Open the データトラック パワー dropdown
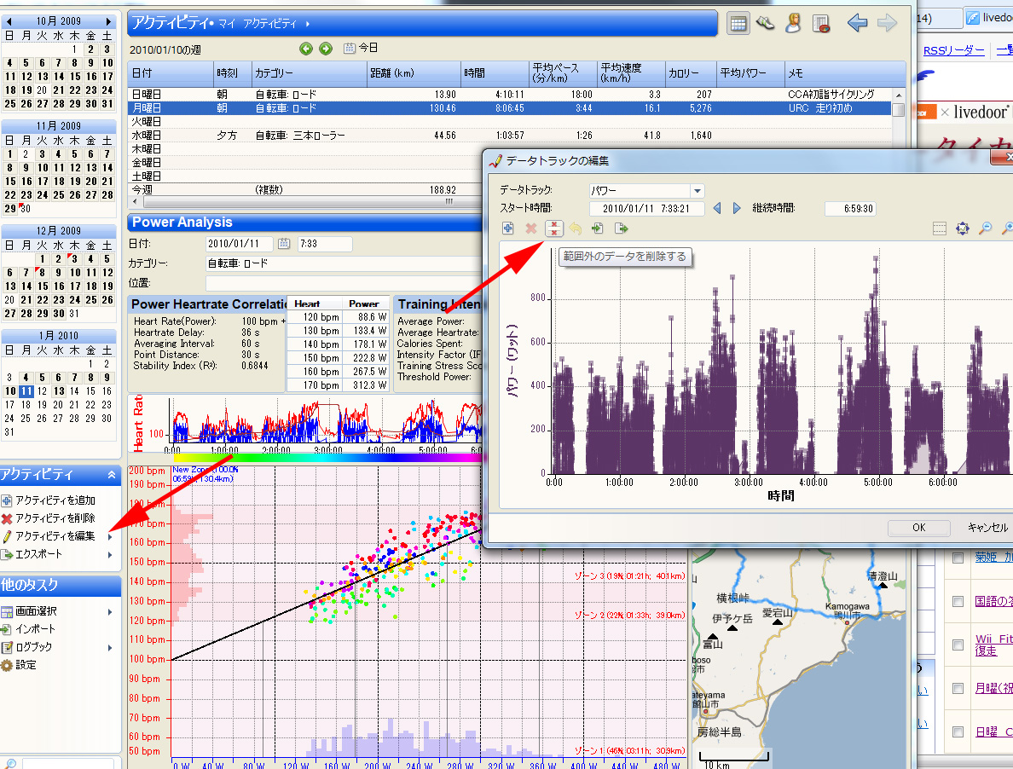The image size is (1013, 769). point(698,190)
